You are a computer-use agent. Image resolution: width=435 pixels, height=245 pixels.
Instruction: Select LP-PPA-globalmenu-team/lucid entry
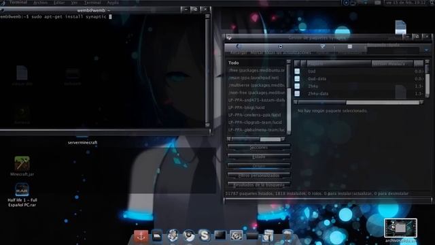pos(256,130)
